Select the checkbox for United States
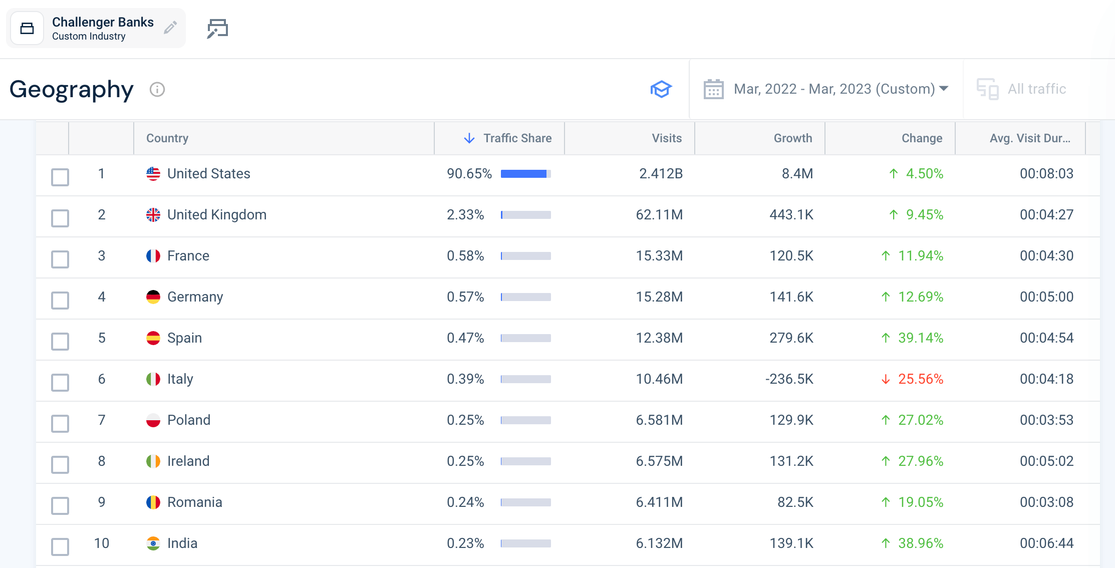1115x568 pixels. click(x=60, y=177)
